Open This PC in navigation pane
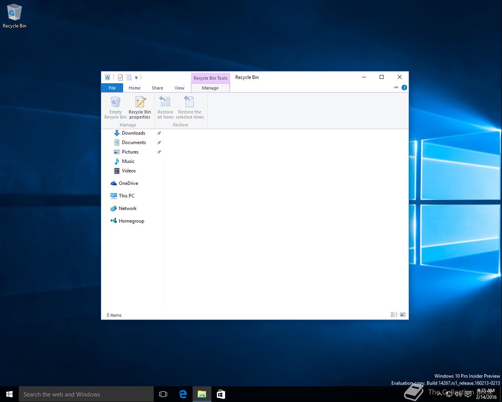 126,196
